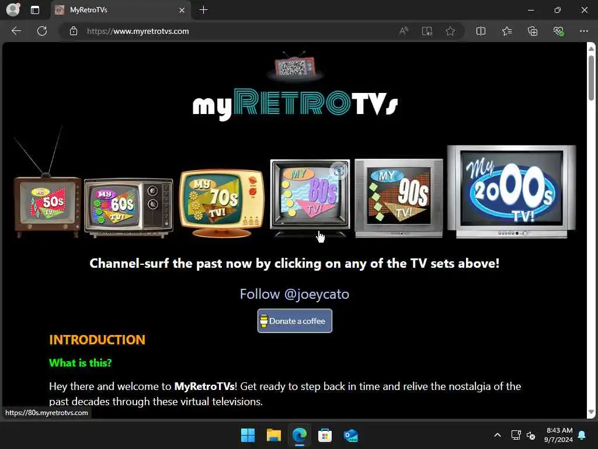Image resolution: width=598 pixels, height=449 pixels.
Task: Click visual search icon on 80s TV
Action: pos(339,171)
